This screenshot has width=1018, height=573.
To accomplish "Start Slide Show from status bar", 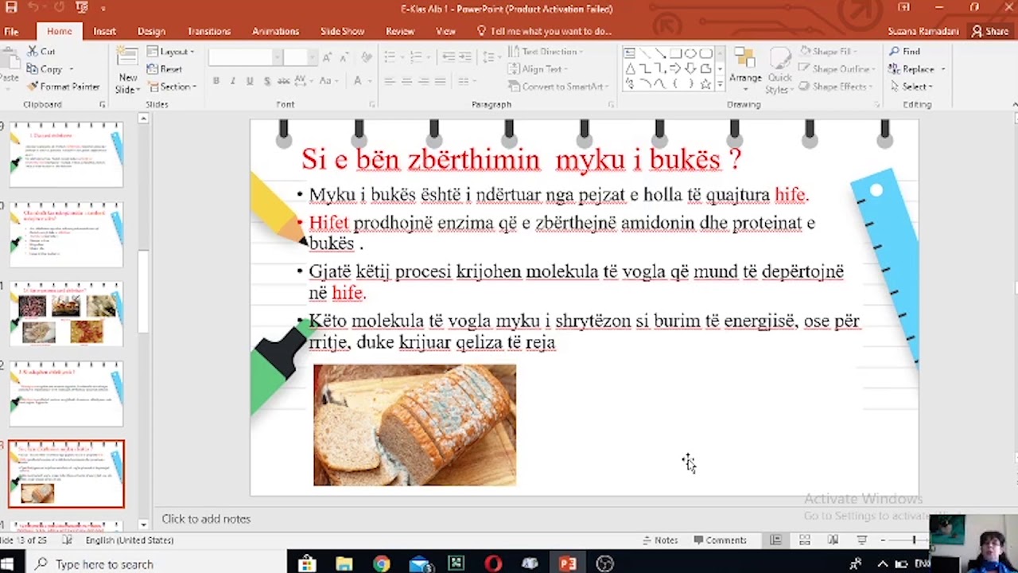I will pyautogui.click(x=861, y=540).
